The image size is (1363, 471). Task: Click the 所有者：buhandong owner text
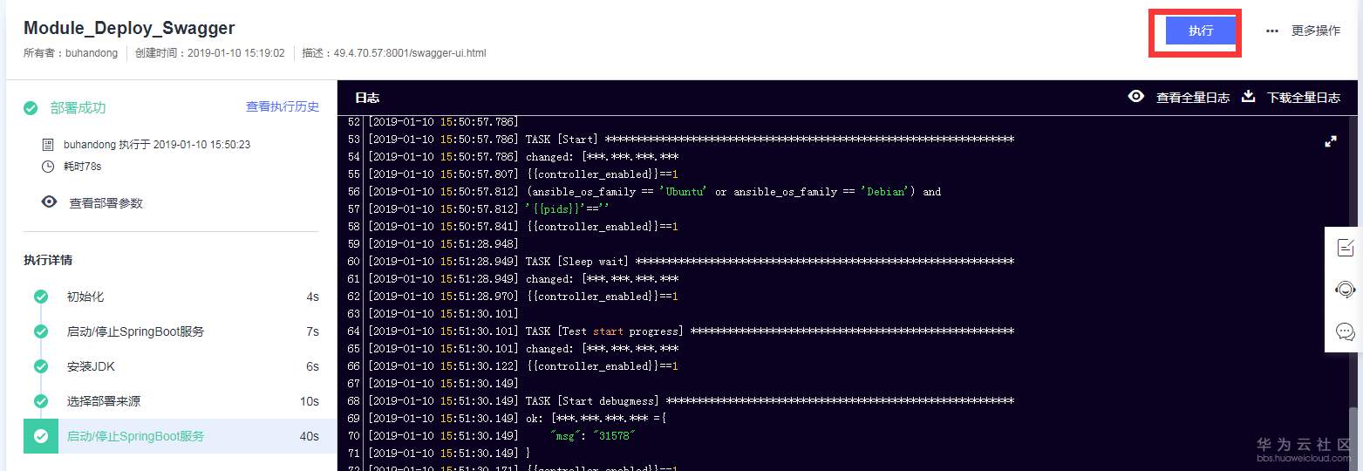(71, 53)
